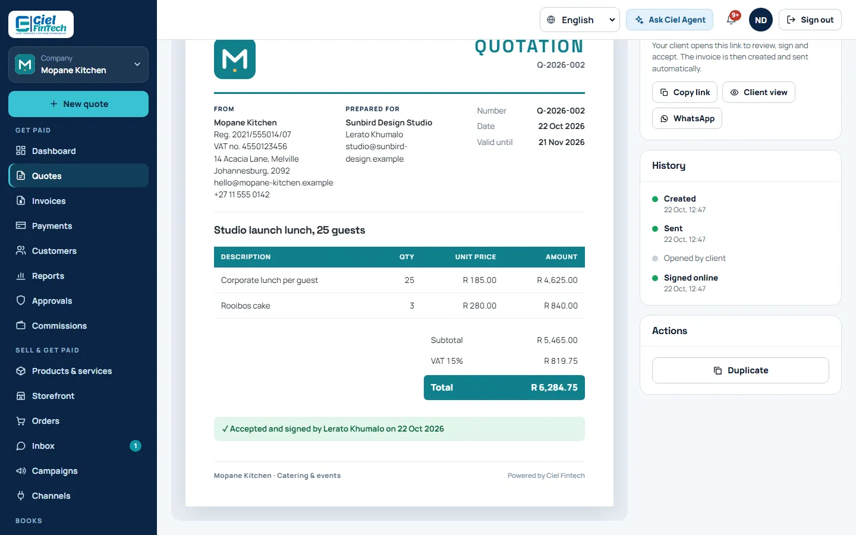856x535 pixels.
Task: Select the Rooibos cake line item
Action: click(399, 306)
